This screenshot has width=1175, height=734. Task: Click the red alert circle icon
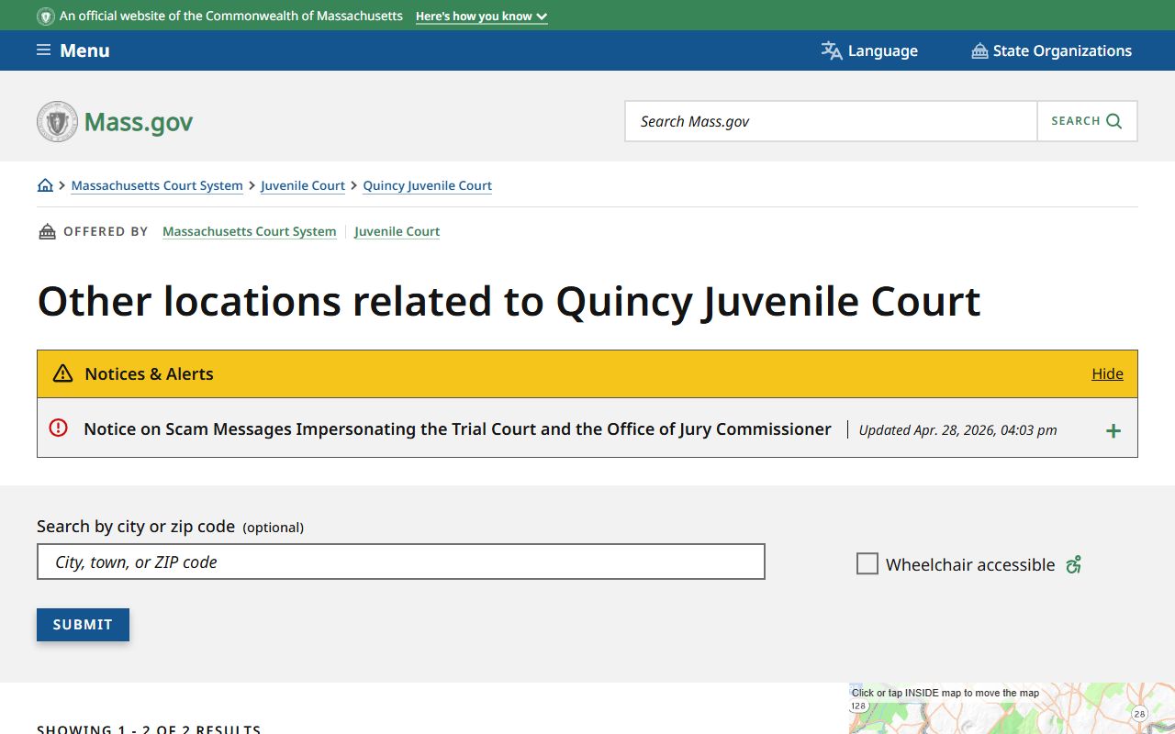pyautogui.click(x=58, y=428)
